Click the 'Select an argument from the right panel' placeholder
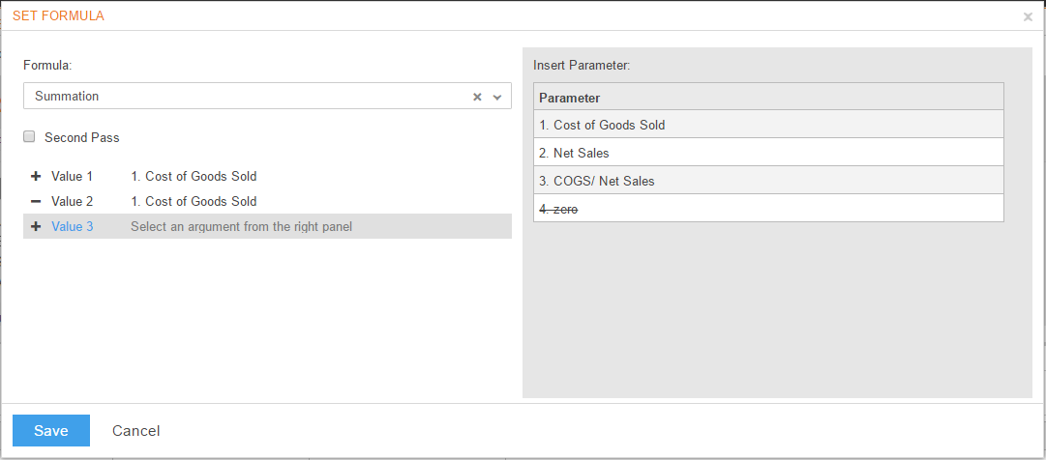The height and width of the screenshot is (460, 1046). (x=242, y=227)
